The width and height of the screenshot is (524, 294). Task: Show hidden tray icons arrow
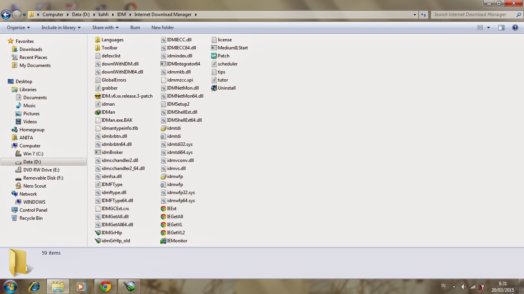(x=454, y=286)
